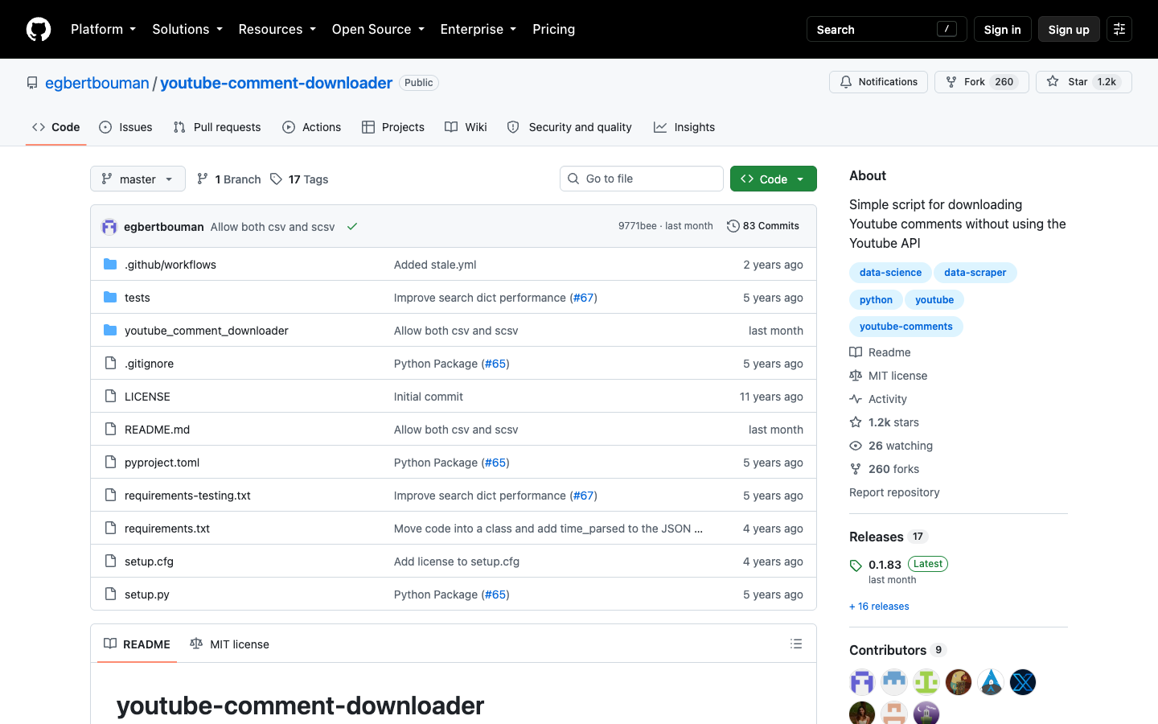Open the master branch dropdown
1158x724 pixels.
click(138, 179)
